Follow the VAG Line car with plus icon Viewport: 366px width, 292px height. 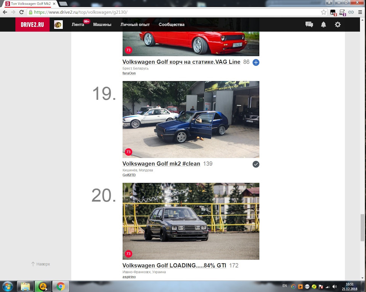pyautogui.click(x=256, y=62)
